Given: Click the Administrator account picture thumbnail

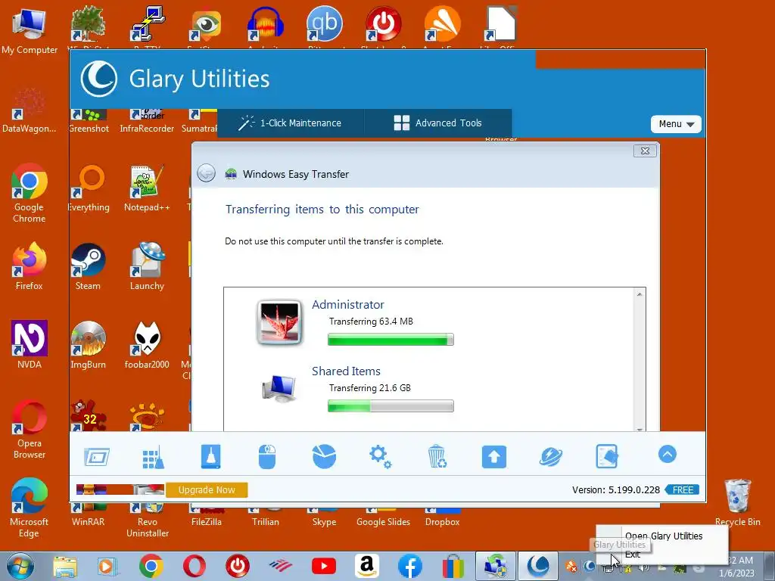Looking at the screenshot, I should [279, 322].
